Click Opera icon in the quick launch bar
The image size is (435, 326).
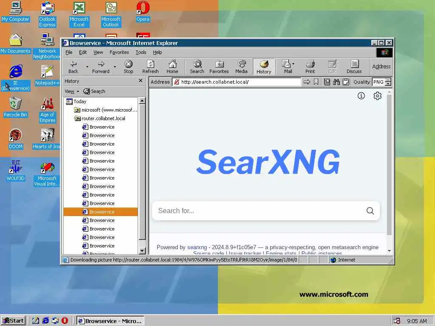point(65,320)
